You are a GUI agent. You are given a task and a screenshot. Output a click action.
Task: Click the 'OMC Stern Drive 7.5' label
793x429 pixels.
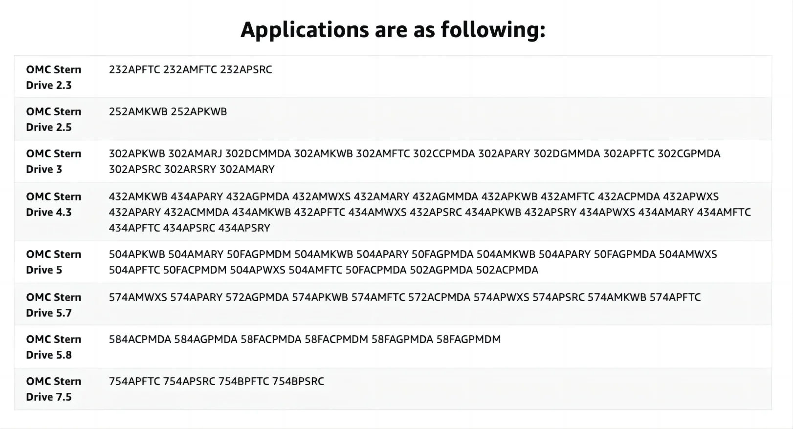click(x=54, y=389)
